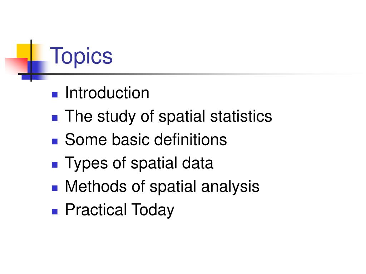Click the word 'statistics' in second bullet
Screen dimensions: 366x274
coord(241,116)
